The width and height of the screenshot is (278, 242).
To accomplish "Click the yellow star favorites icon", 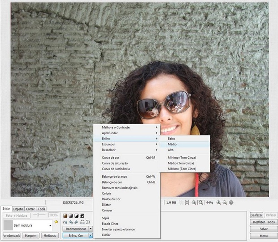I will pyautogui.click(x=56, y=221).
